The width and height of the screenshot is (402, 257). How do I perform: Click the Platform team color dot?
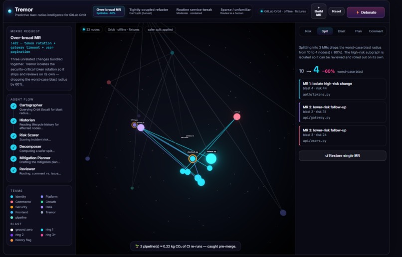click(x=42, y=197)
